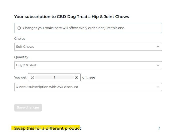
Task: Click the You get label
Action: (20, 77)
